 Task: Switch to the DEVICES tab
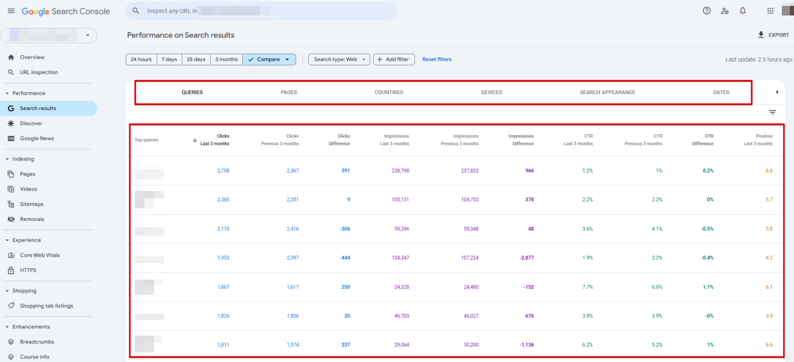pos(491,92)
